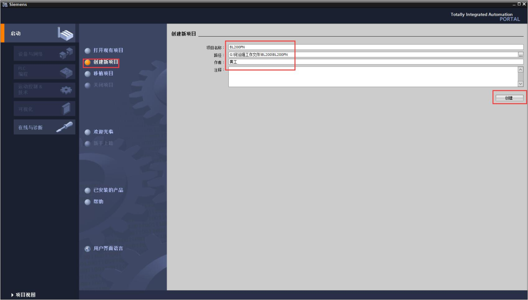Open the 在线与诊断 portal entry
Viewport: 528px width, 300px height.
coord(44,127)
